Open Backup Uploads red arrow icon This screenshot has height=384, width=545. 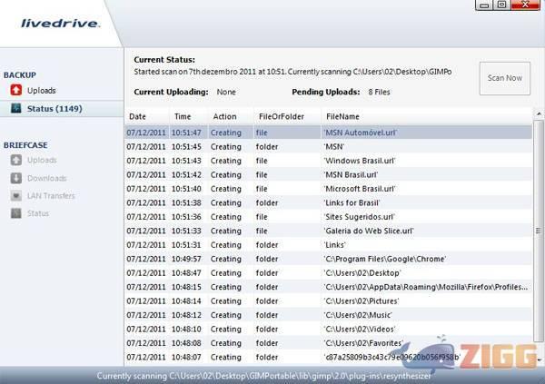[16, 90]
